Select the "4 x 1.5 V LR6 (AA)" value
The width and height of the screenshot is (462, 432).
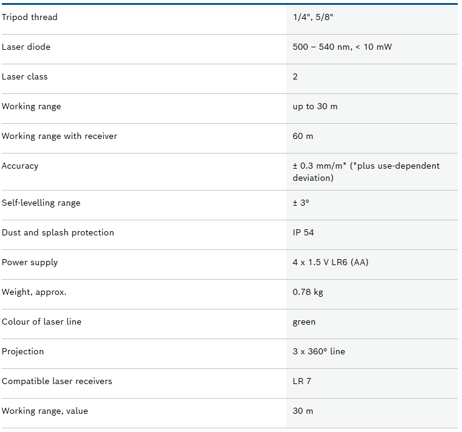[331, 263]
